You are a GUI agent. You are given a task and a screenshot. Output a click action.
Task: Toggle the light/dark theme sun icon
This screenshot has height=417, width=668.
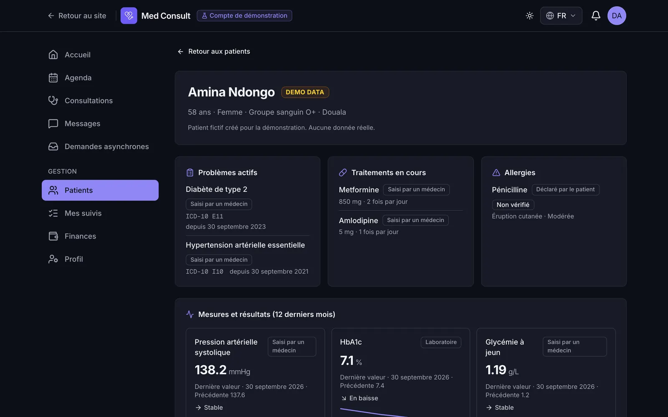tap(529, 16)
